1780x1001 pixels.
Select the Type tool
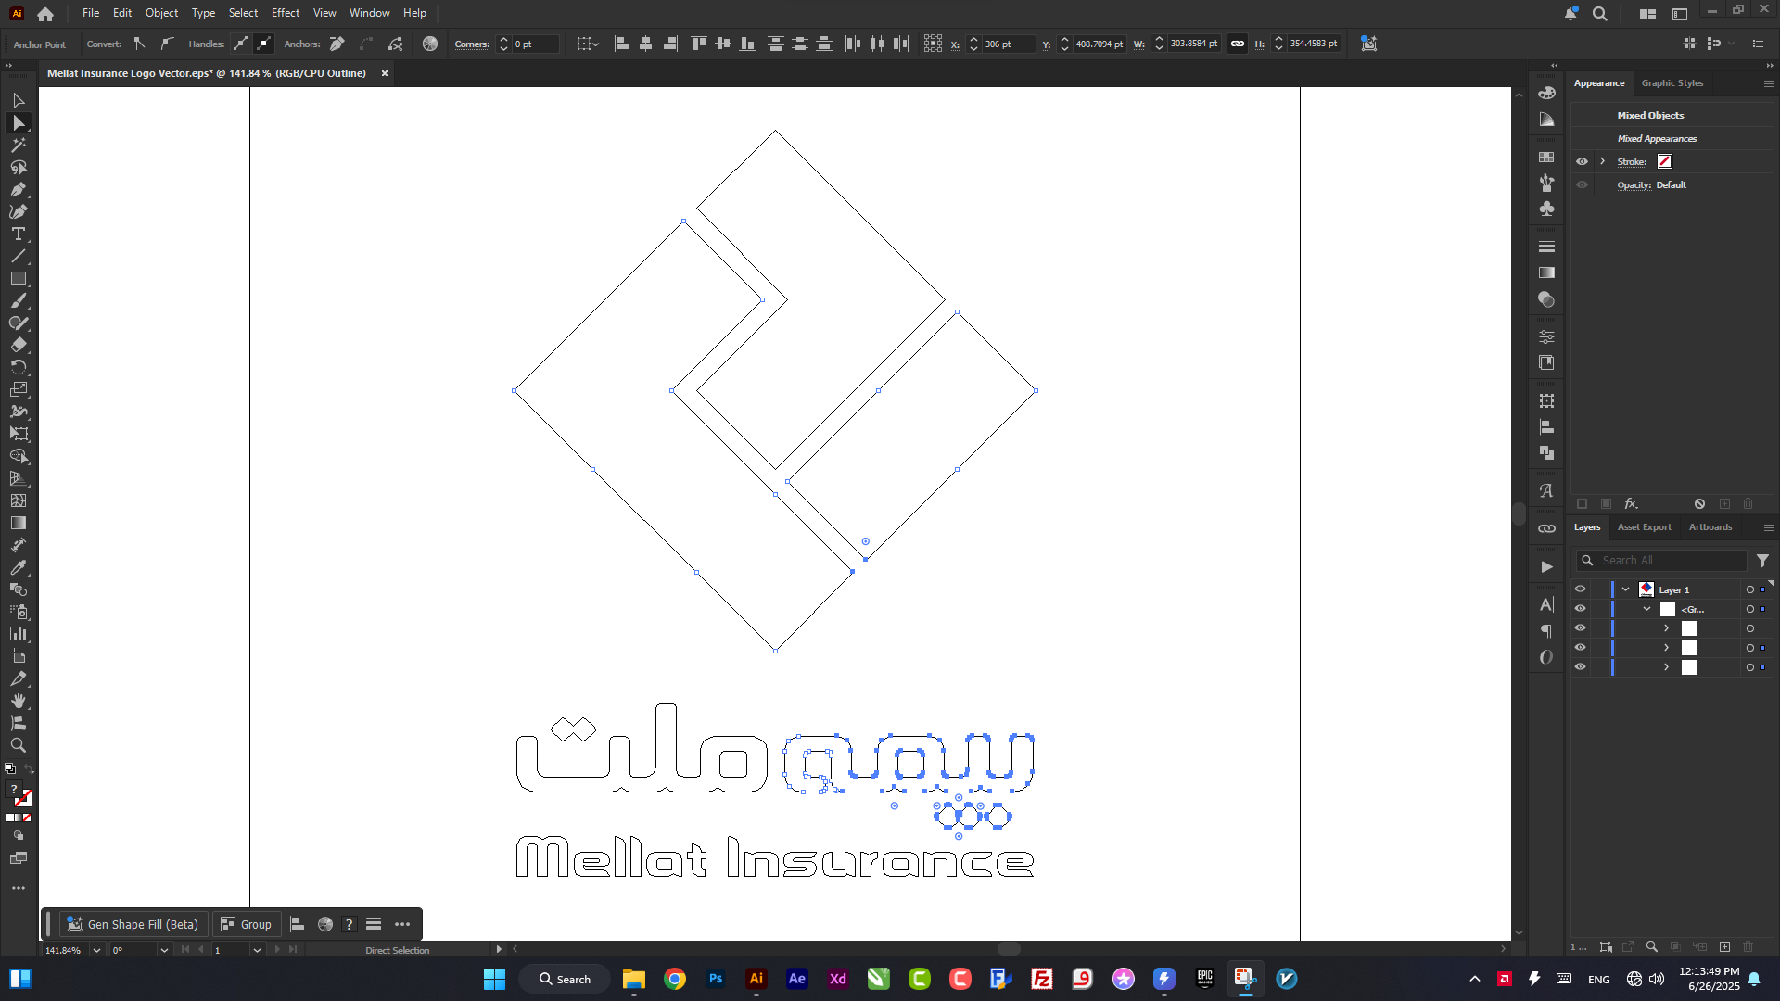[x=19, y=234]
